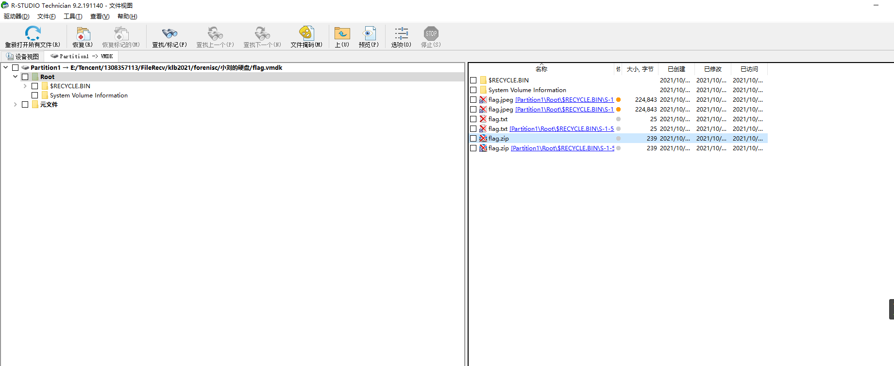Viewport: 894px width, 366px height.
Task: Switch to the Partition1 -> VMDK tab
Action: tap(81, 57)
